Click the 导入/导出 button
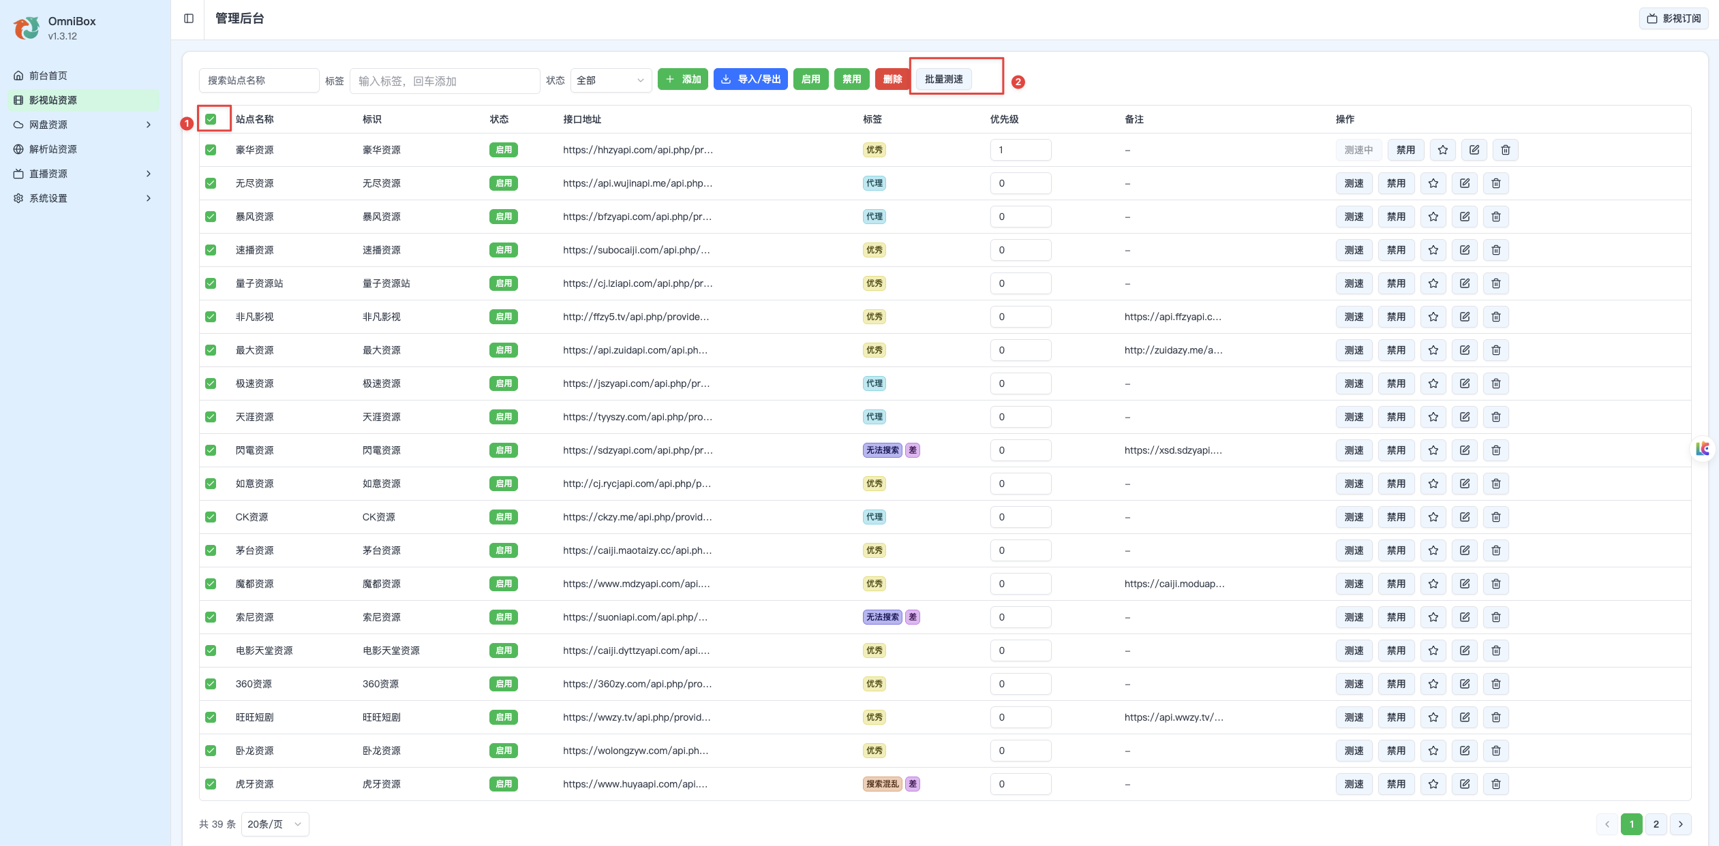This screenshot has height=846, width=1719. click(751, 79)
